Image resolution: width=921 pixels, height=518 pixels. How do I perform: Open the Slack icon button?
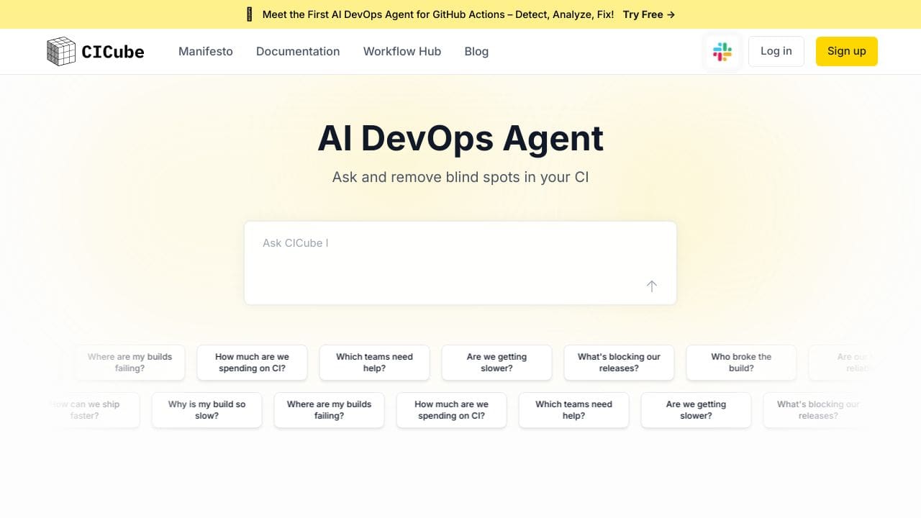pyautogui.click(x=722, y=51)
